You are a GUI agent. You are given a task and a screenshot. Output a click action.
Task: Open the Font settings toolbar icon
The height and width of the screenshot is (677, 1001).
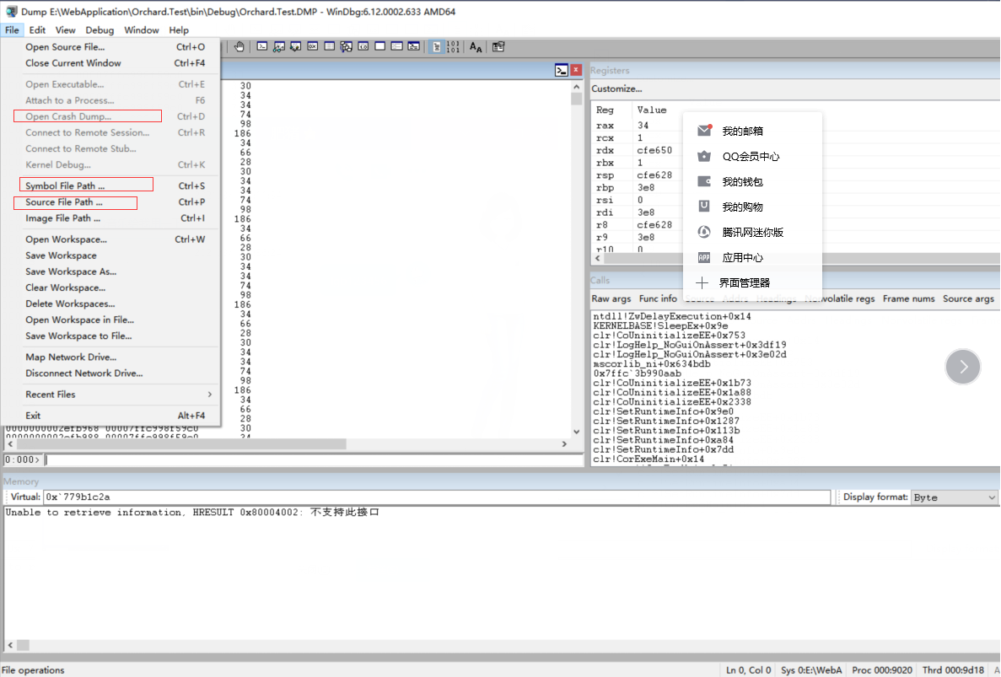point(475,47)
